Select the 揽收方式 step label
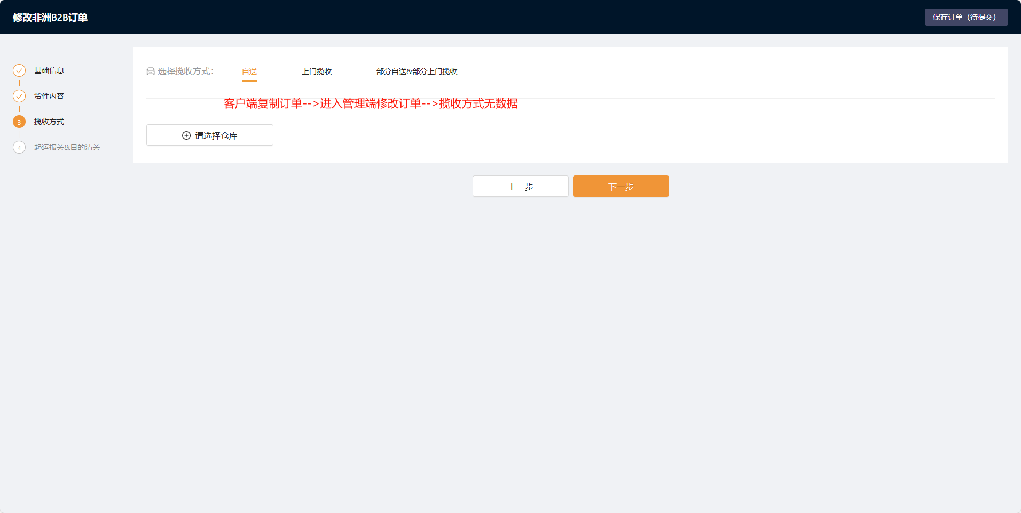Image resolution: width=1021 pixels, height=513 pixels. pos(49,122)
